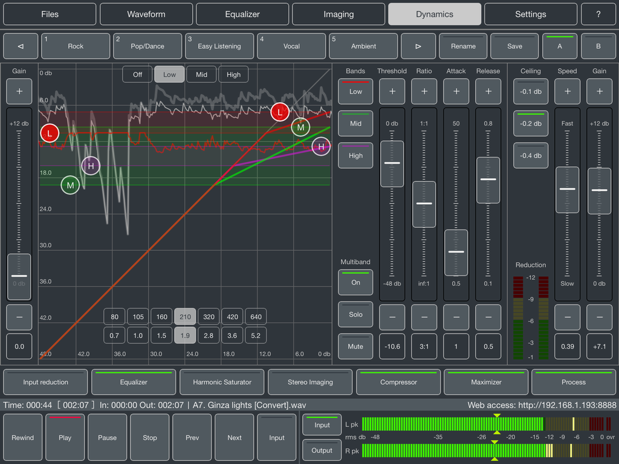
Task: Select the purple H handle on compression curve
Action: [x=321, y=146]
